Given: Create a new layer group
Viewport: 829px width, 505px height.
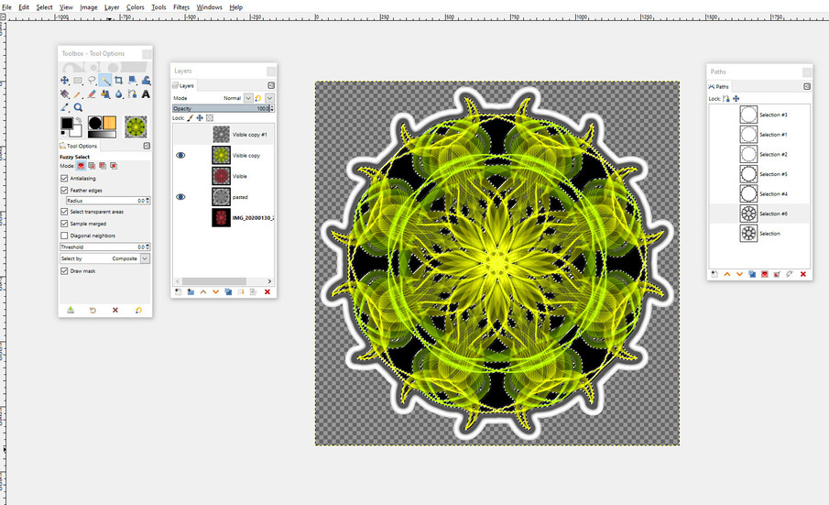Looking at the screenshot, I should click(191, 291).
